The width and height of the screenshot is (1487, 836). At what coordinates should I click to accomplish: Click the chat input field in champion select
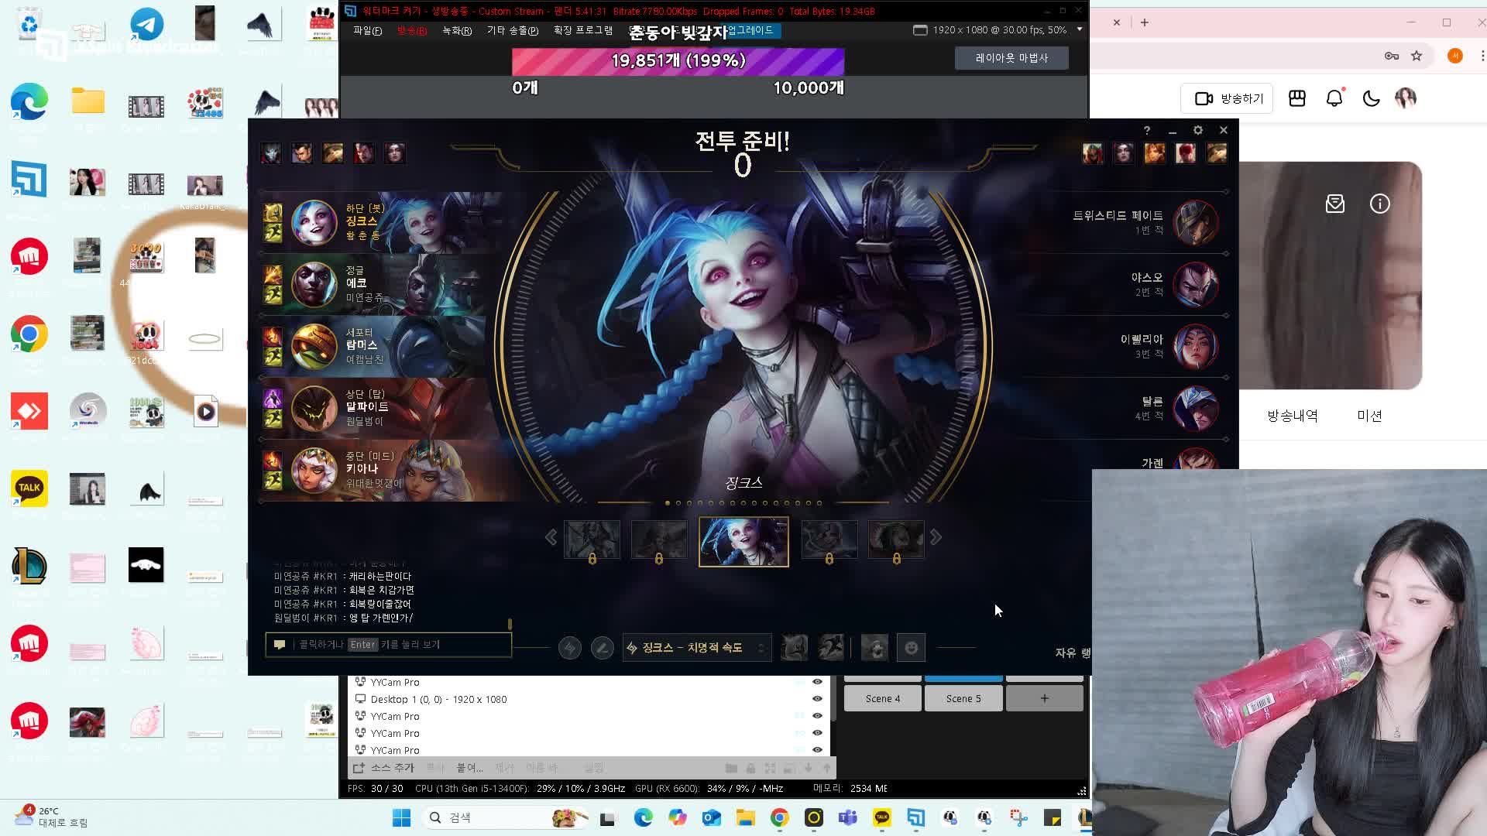pos(388,644)
